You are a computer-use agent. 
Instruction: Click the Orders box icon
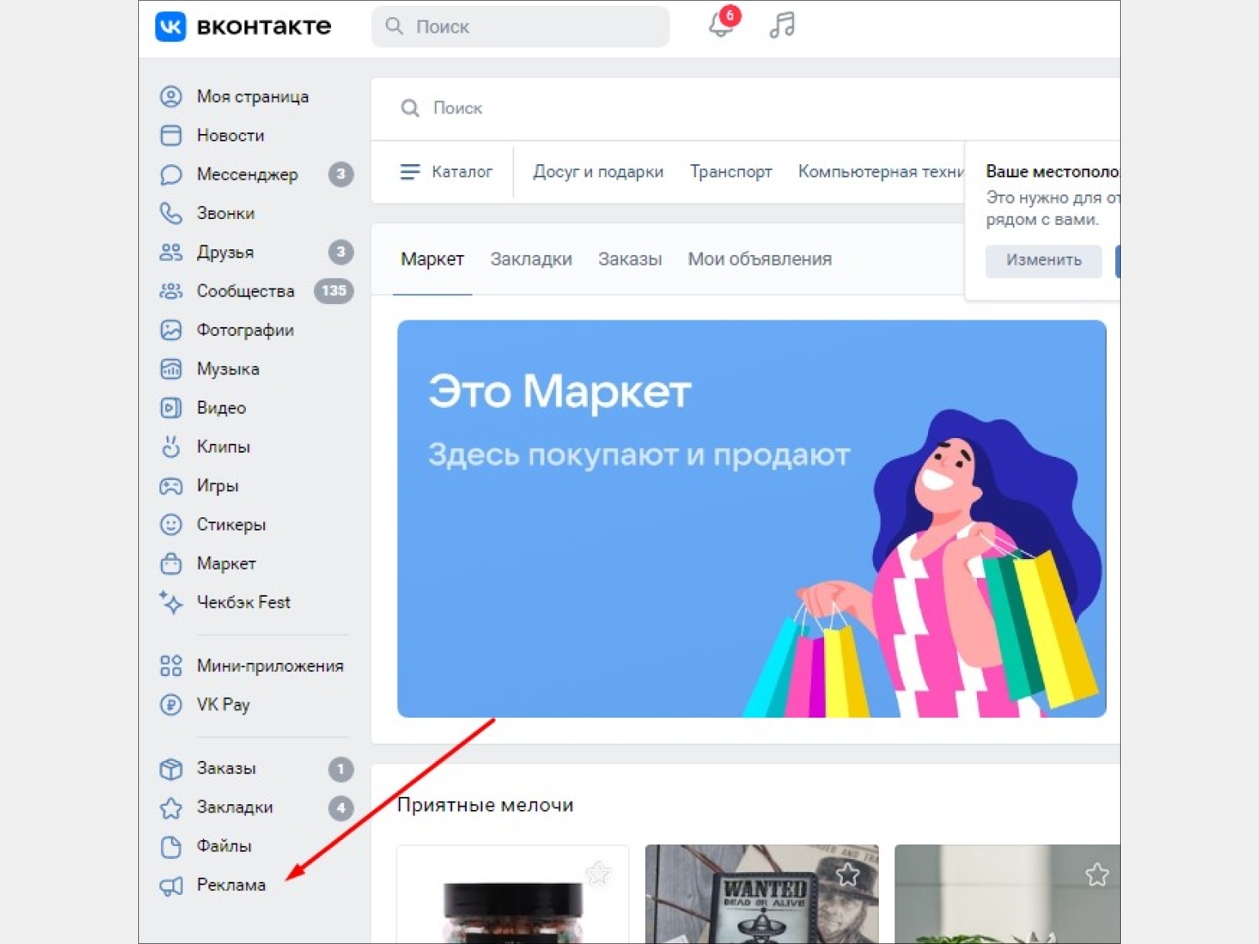[171, 768]
